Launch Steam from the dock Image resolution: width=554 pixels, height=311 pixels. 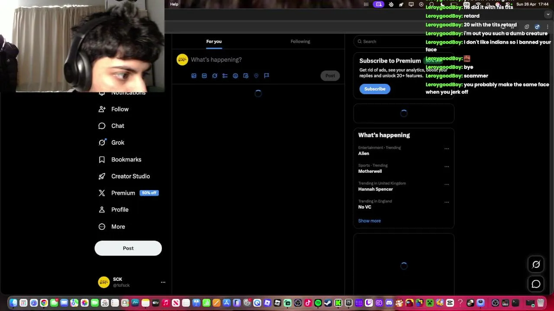[328, 303]
